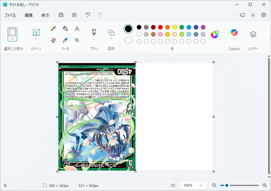Click the 選択した部分 label

click(13, 49)
